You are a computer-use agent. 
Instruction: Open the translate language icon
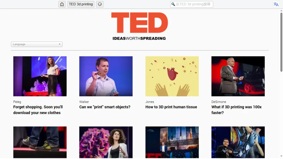[x=276, y=4]
